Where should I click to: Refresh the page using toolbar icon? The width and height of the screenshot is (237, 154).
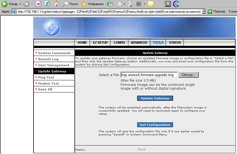click(47, 4)
